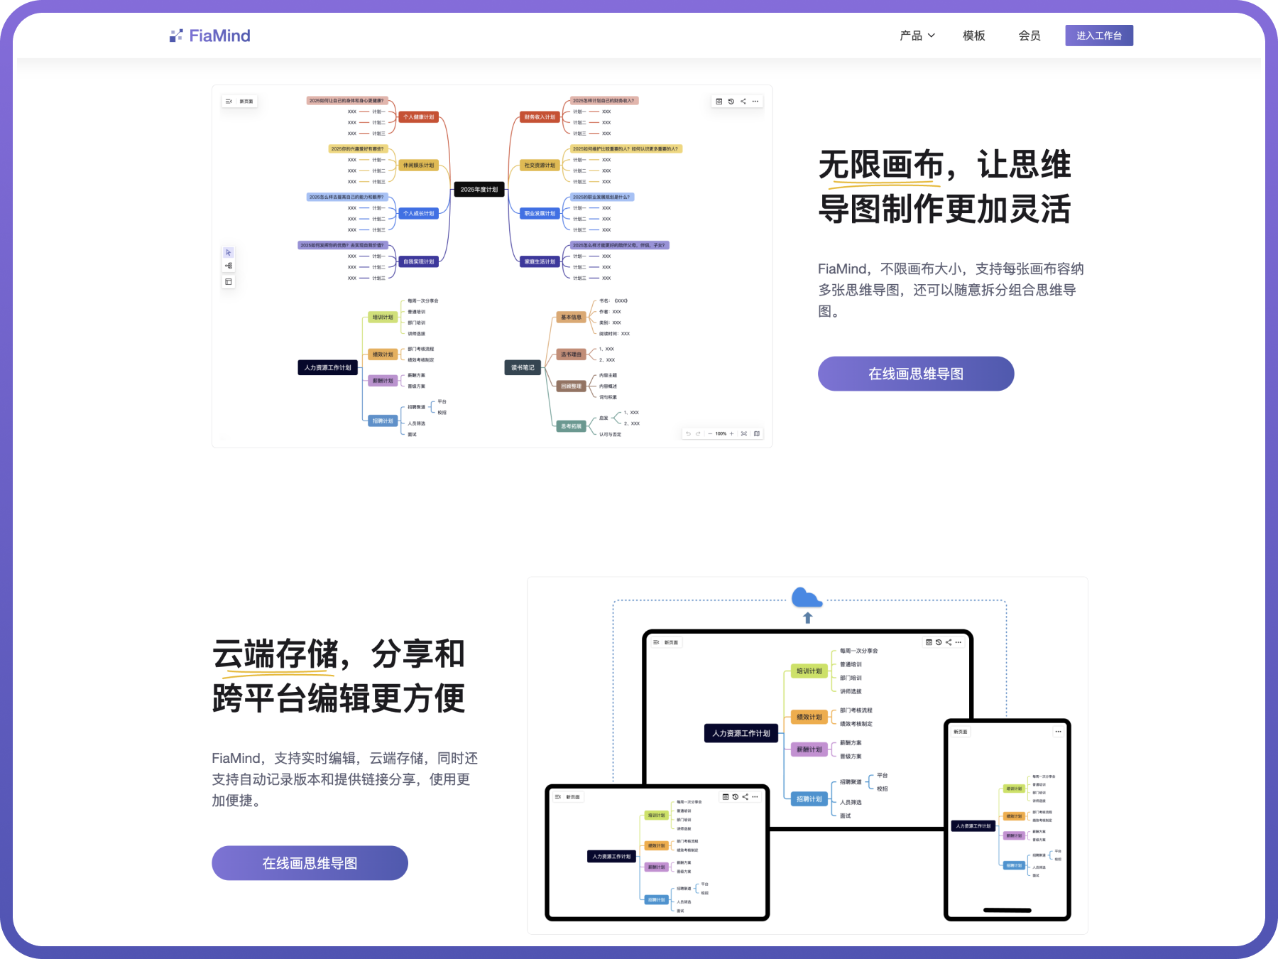The width and height of the screenshot is (1278, 959).
Task: Click more icon in laptop mockup toolbar
Action: [958, 642]
